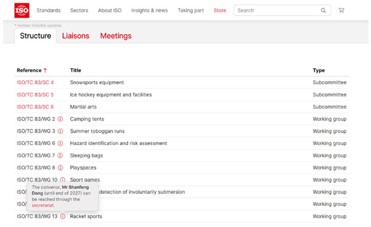Switch to the Meetings tab
This screenshot has width=371, height=227.
pos(116,36)
